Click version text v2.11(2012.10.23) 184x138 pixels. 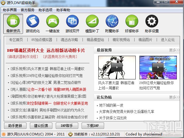coord(106,134)
